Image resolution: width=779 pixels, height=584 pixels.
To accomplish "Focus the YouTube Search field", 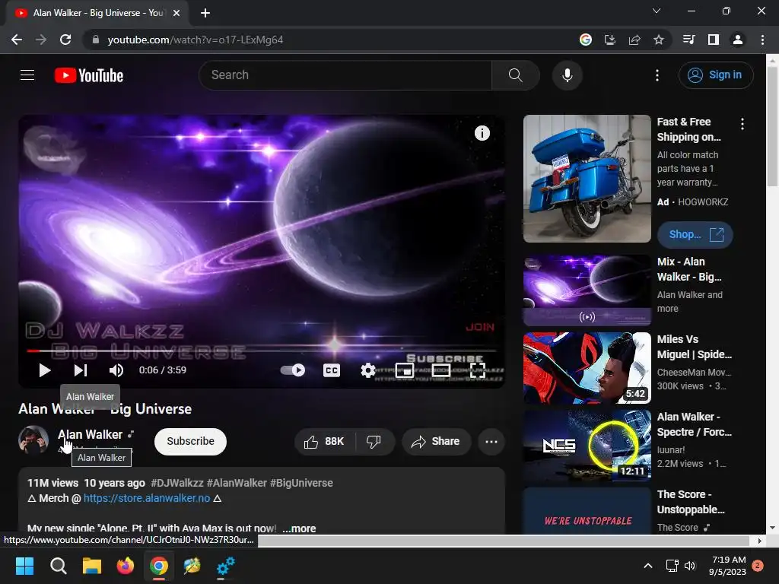I will tap(345, 75).
